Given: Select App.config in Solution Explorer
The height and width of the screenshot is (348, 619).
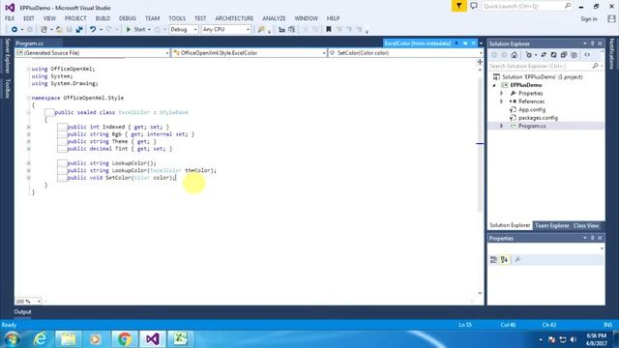Looking at the screenshot, I should pos(532,109).
